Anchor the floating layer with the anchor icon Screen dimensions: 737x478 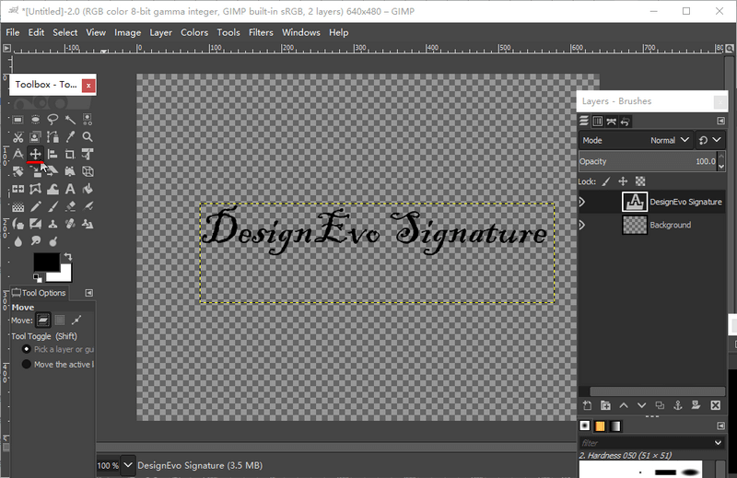(677, 405)
